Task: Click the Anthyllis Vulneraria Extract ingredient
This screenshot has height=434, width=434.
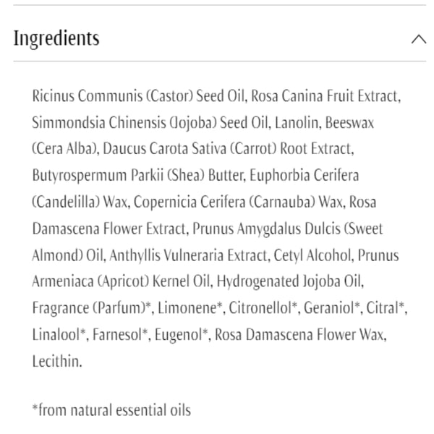Action: 202,255
